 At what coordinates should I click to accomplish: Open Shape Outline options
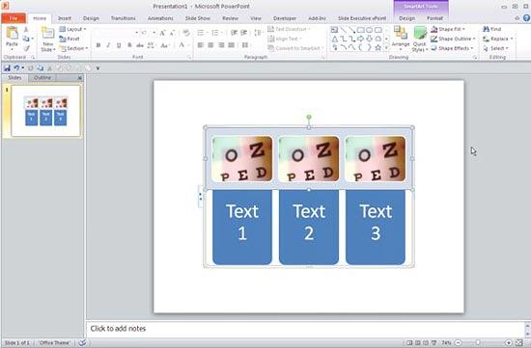(x=453, y=39)
